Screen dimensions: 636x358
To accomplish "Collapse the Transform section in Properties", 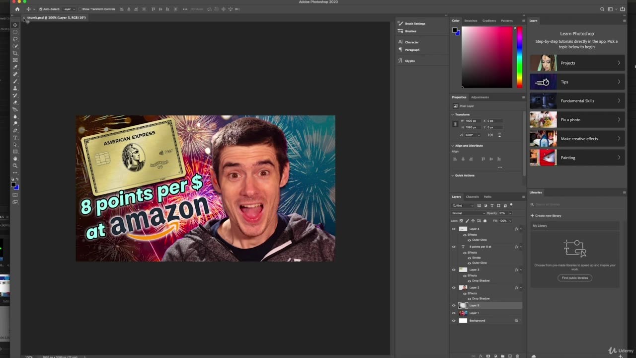I will [453, 115].
